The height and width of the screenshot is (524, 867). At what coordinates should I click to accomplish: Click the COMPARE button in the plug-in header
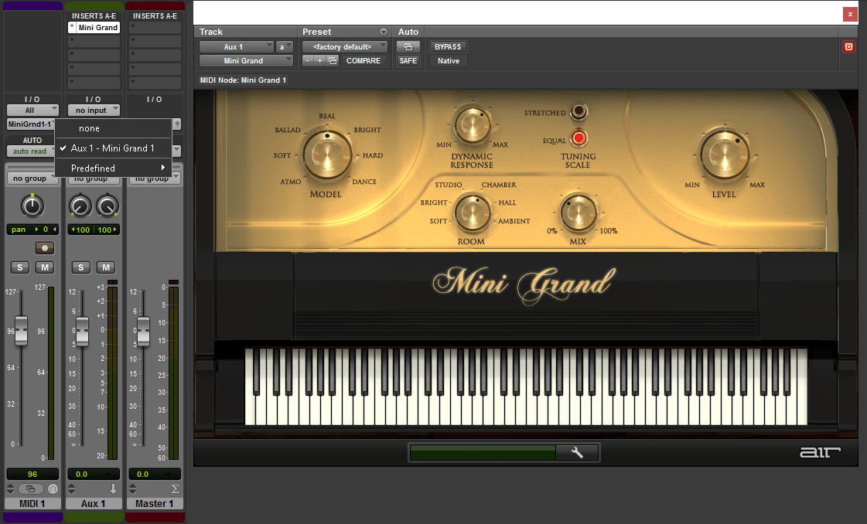pos(364,60)
